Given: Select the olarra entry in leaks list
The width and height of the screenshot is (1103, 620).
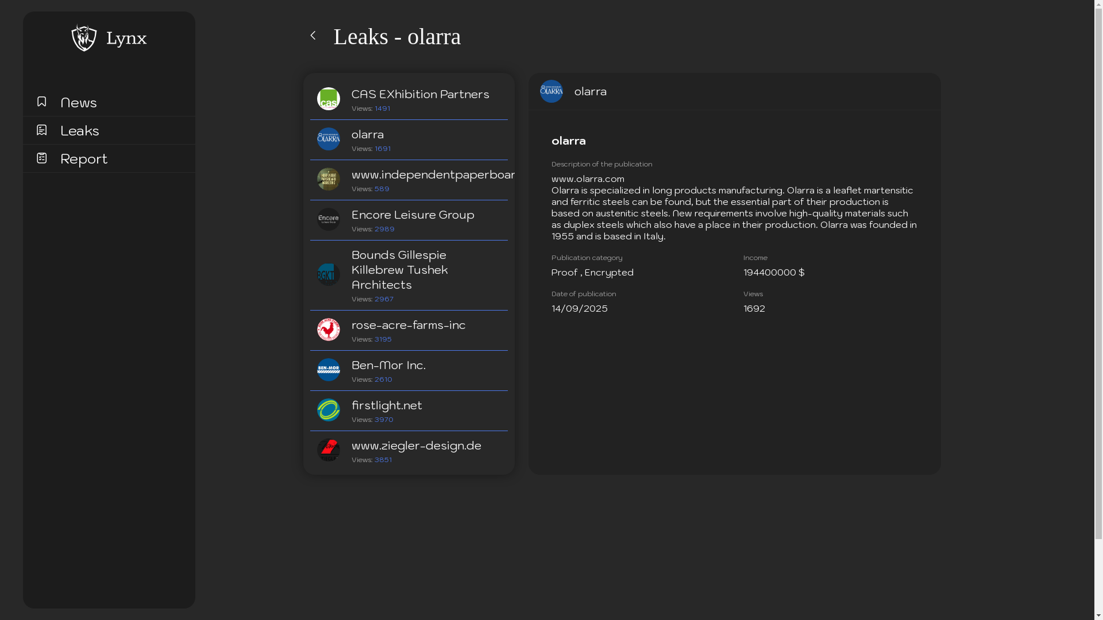Looking at the screenshot, I should tap(368, 134).
